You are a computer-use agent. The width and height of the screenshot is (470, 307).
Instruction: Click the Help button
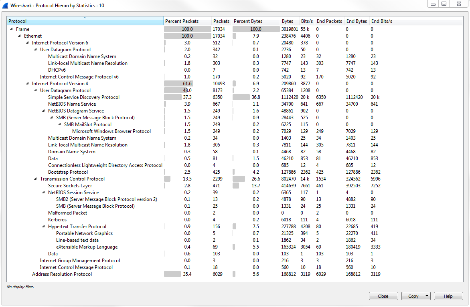pos(448,296)
